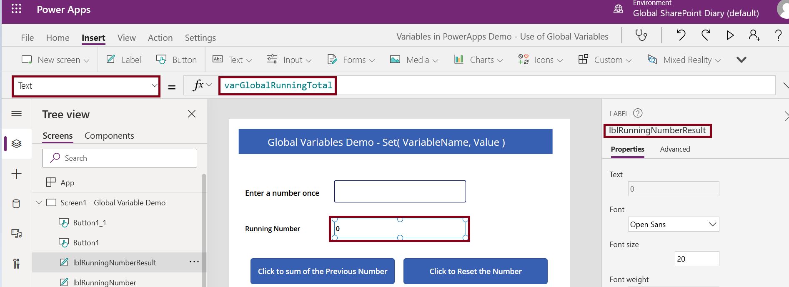Viewport: 789px width, 287px height.
Task: Close the Tree view panel
Action: [x=192, y=114]
